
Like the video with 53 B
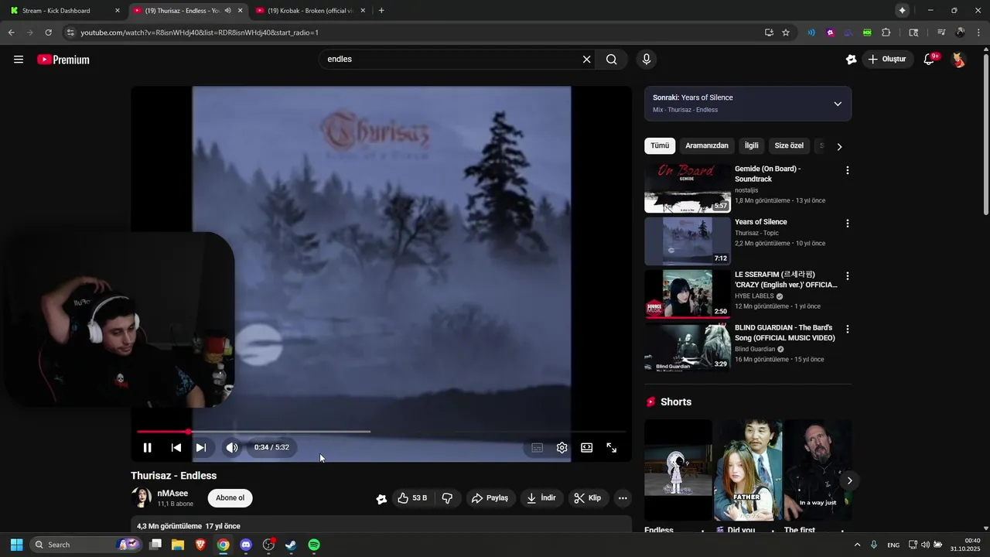412,498
